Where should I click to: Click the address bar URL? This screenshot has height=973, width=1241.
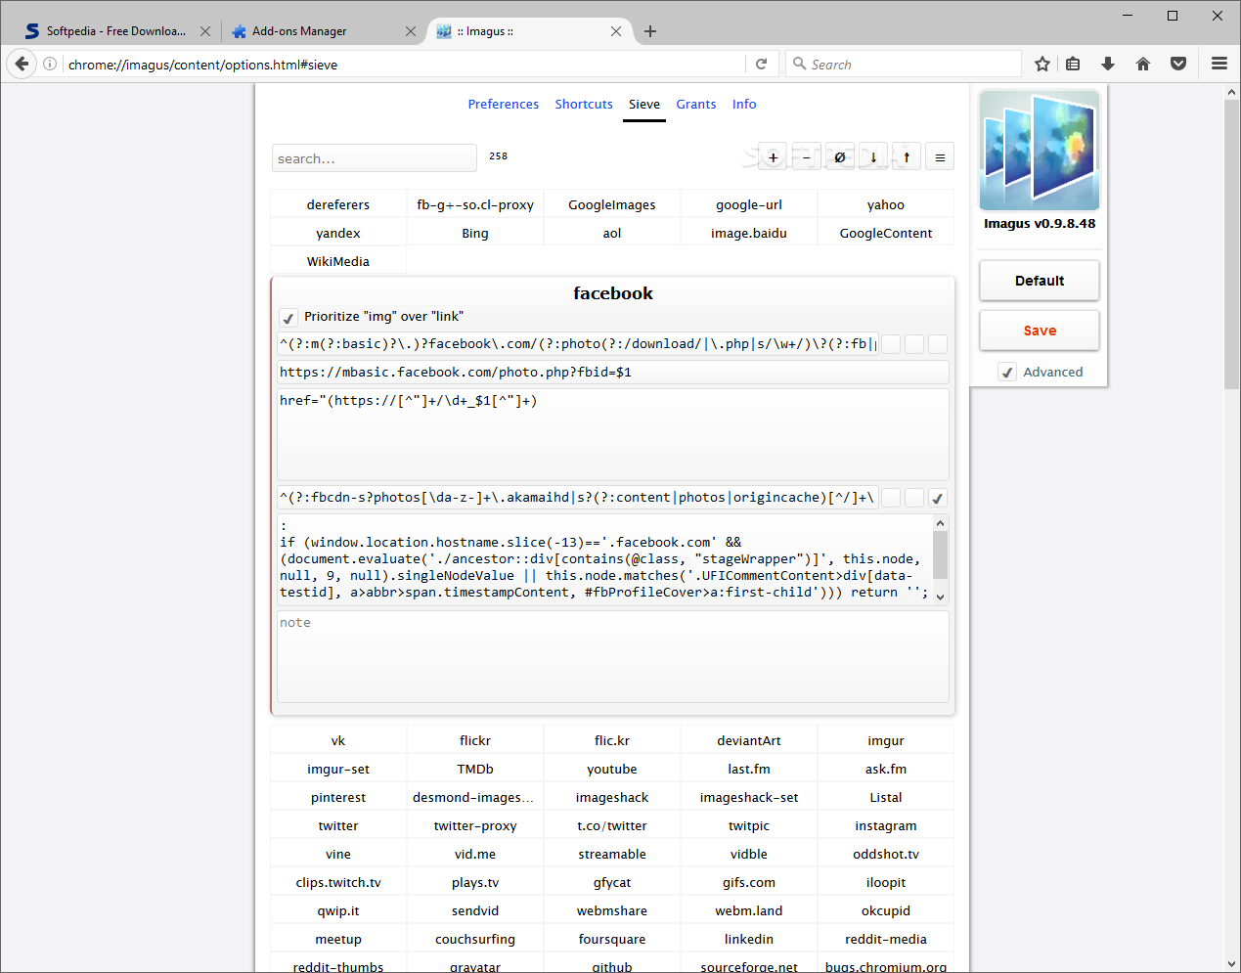click(406, 65)
